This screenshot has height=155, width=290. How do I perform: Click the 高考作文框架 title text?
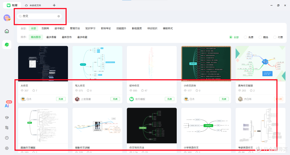tap(245, 86)
